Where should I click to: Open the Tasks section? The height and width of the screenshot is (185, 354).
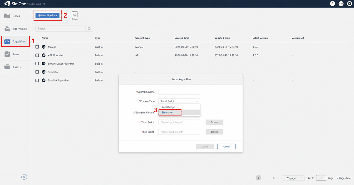click(15, 54)
